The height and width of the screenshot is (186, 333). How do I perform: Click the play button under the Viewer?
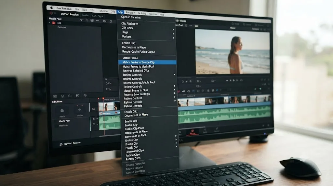234,80
